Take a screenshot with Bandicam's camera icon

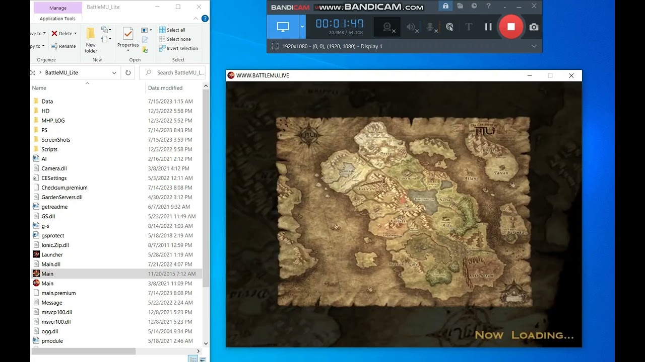click(534, 27)
